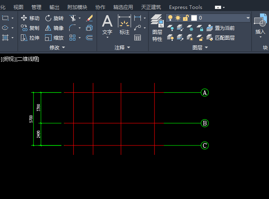Click the Match Layer (匹配图层) button
Screen dimensions: 269x199
221,38
